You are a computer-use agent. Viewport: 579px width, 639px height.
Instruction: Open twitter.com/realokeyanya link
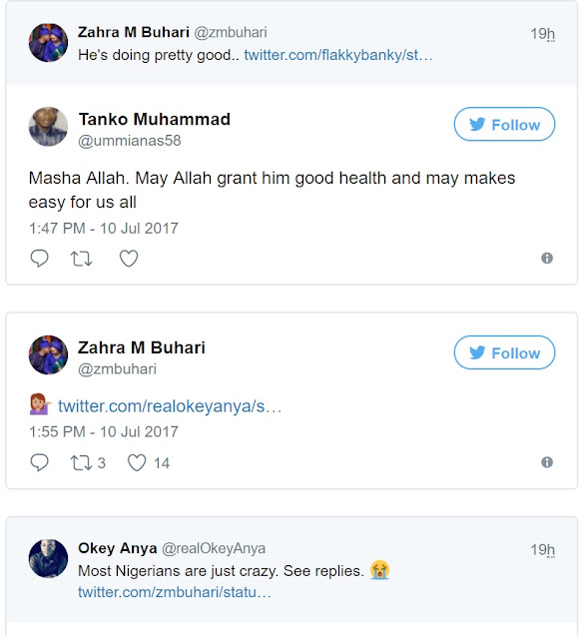point(170,406)
